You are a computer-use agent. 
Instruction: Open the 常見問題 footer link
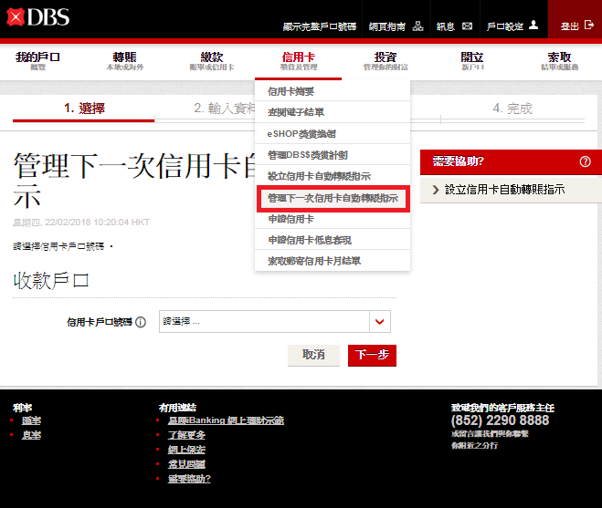pos(187,464)
